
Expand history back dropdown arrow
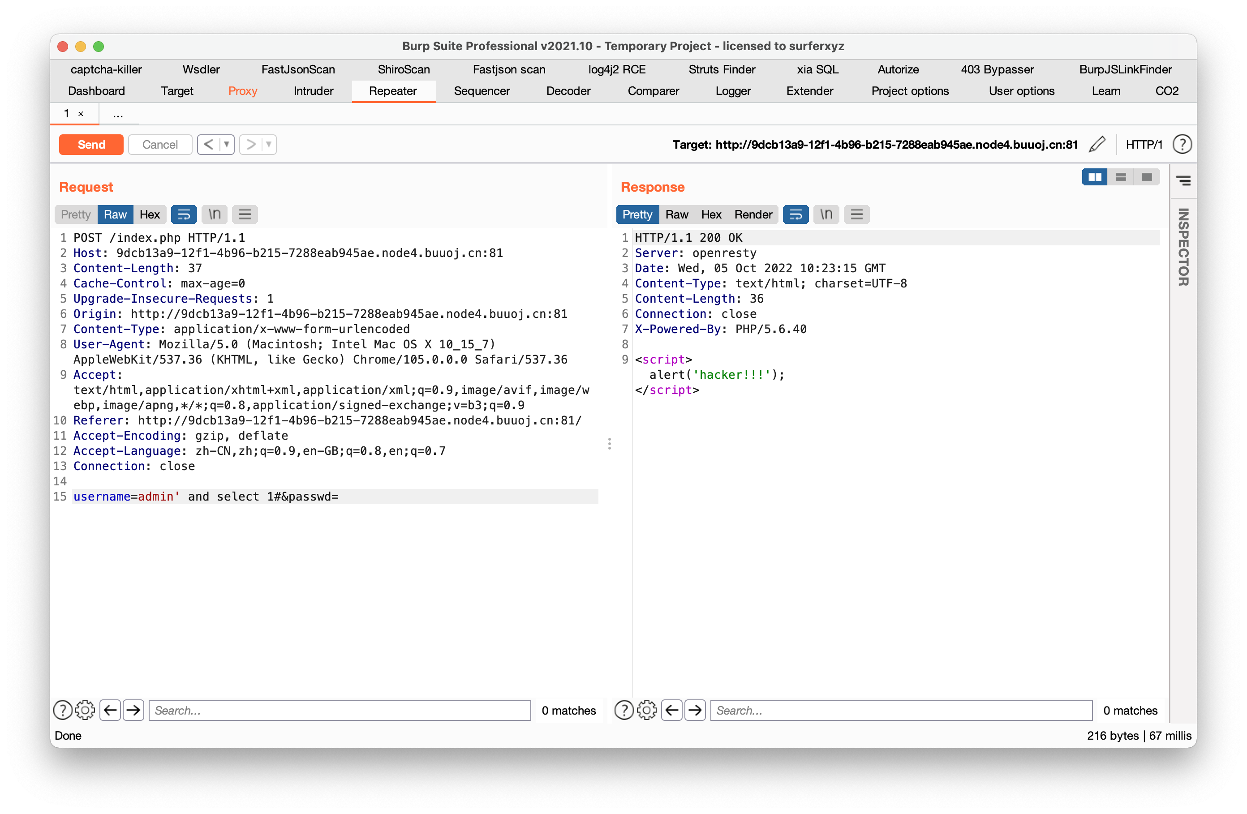(x=227, y=144)
